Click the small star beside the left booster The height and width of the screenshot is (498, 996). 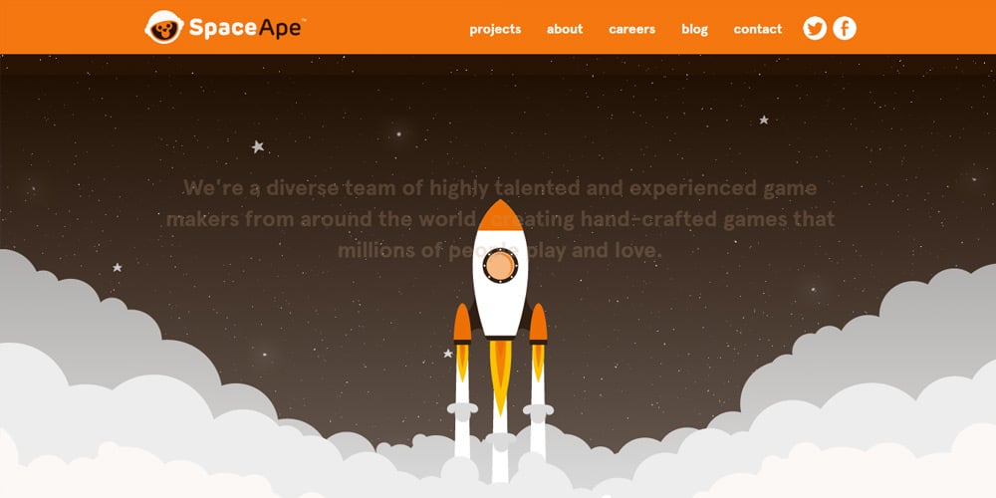pos(448,354)
